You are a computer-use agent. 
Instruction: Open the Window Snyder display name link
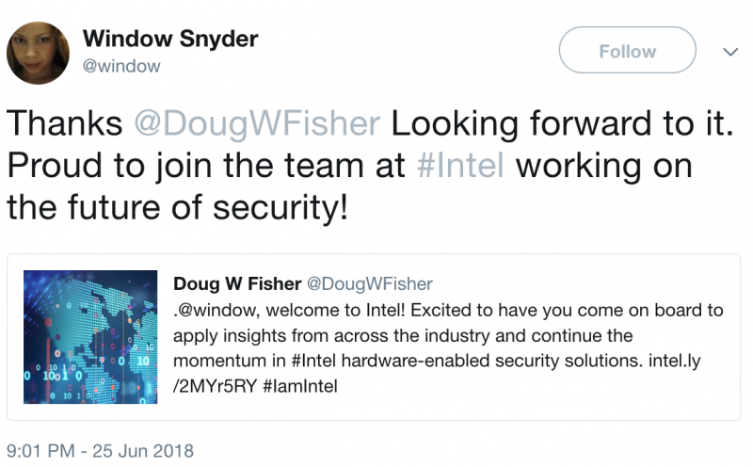point(170,39)
